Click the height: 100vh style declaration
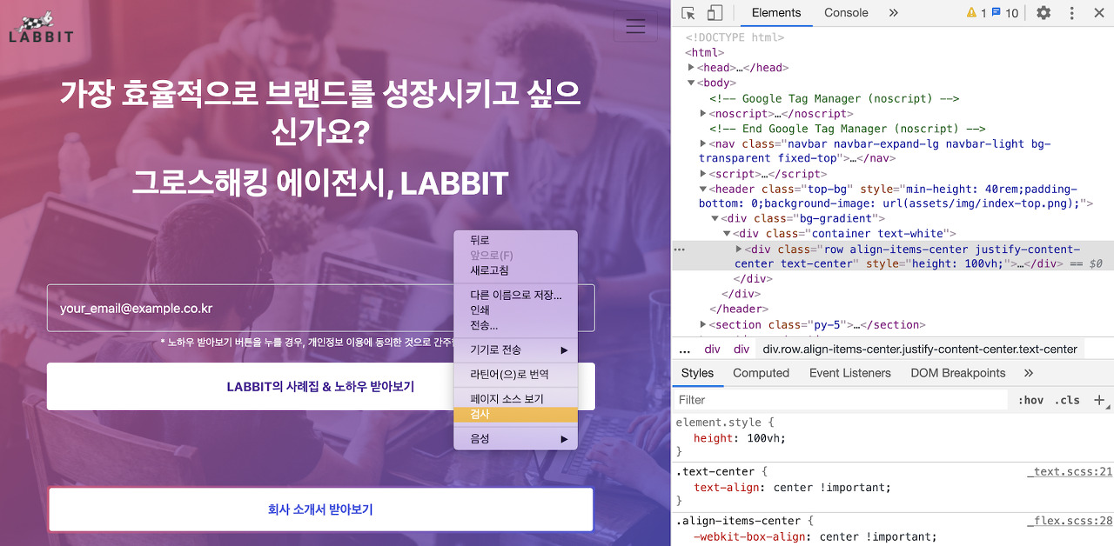 [x=740, y=438]
